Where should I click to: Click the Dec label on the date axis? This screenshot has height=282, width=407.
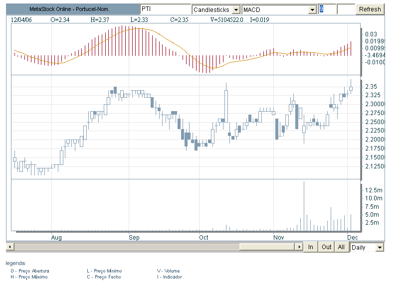click(x=352, y=238)
